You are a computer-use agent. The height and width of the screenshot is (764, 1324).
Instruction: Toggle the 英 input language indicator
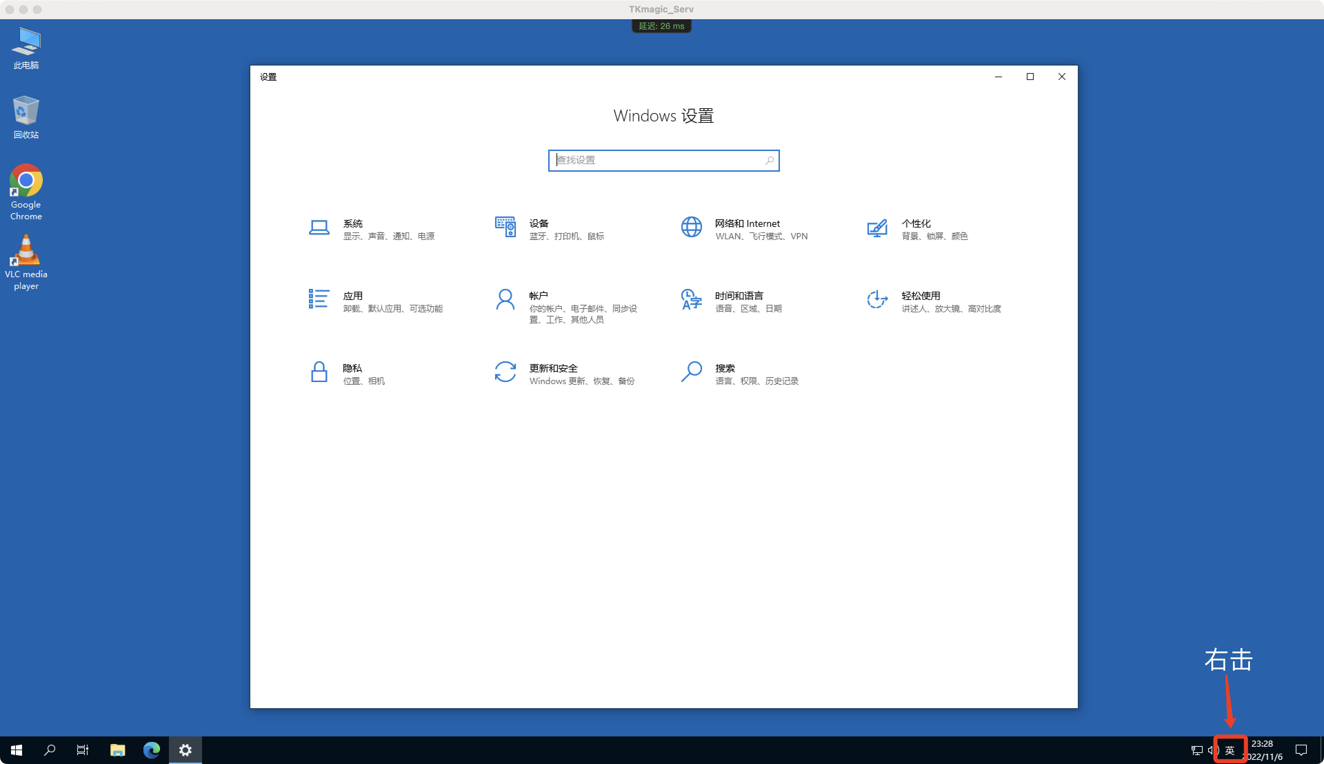(1230, 750)
